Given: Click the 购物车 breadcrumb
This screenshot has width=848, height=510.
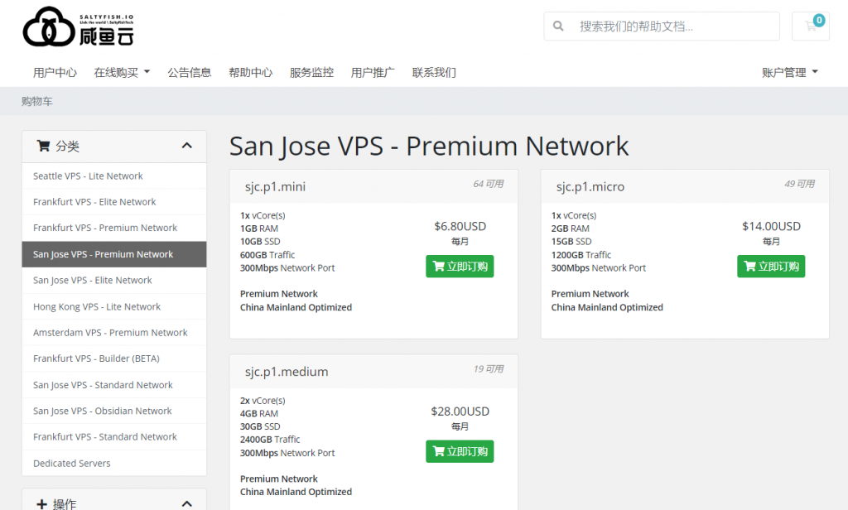Looking at the screenshot, I should pyautogui.click(x=37, y=101).
